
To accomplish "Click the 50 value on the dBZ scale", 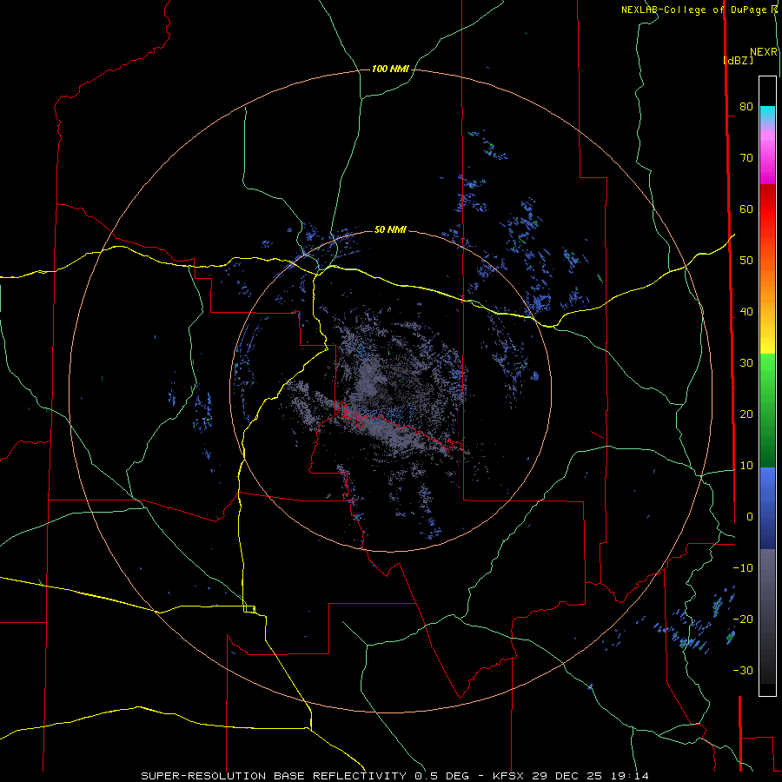I will click(746, 261).
